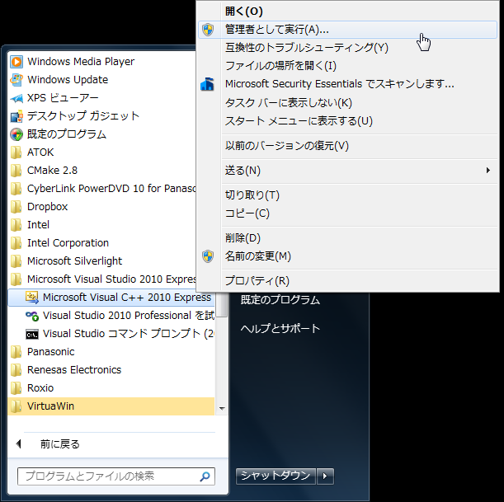The image size is (504, 502).
Task: Click the Renesas Electronics folder name
Action: pyautogui.click(x=74, y=370)
